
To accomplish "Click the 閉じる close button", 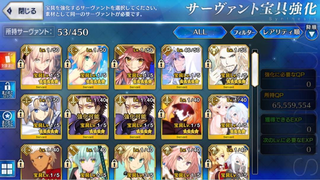I will click(23, 11).
